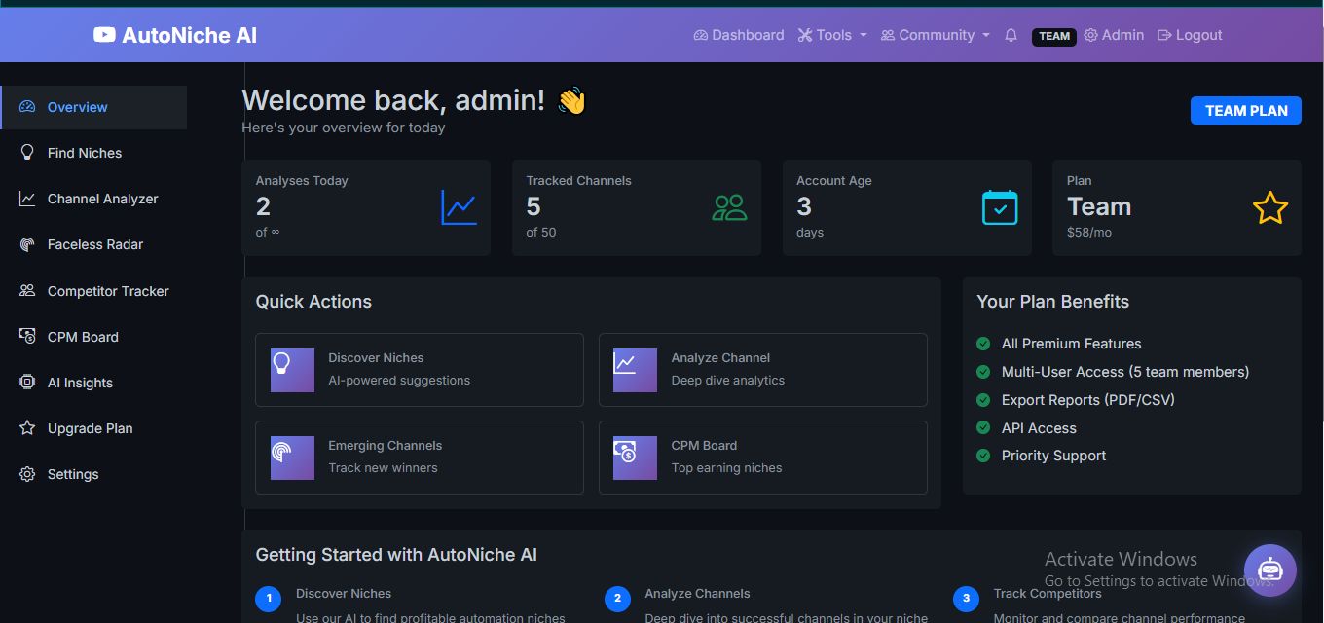The height and width of the screenshot is (623, 1324).
Task: Expand the Tools dropdown in navbar
Action: 832,35
